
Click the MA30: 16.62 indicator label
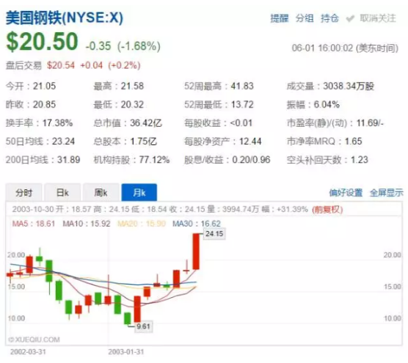pos(197,224)
